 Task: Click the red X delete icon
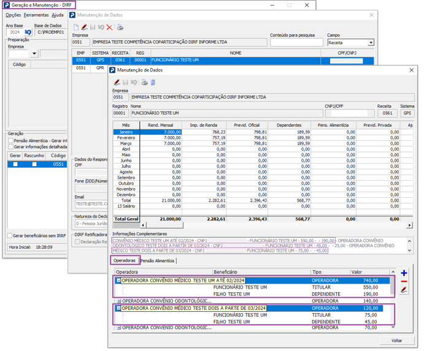[109, 28]
